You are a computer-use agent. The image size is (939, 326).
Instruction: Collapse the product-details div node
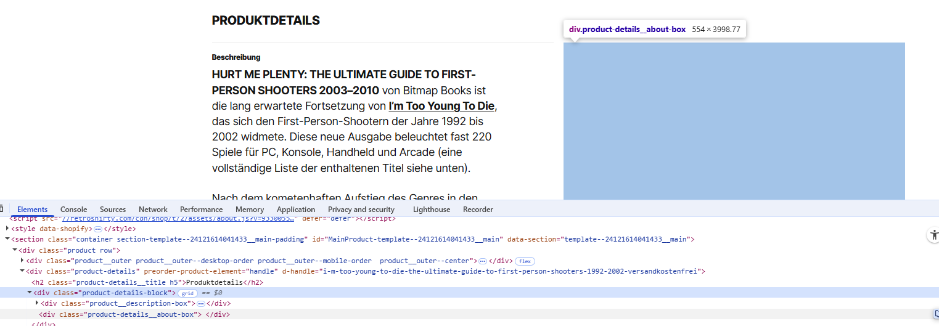22,271
